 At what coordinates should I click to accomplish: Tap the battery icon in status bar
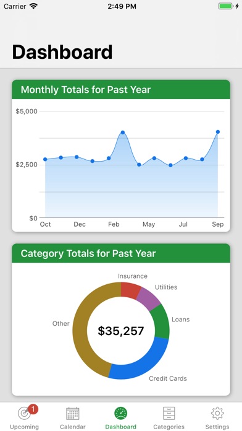[225, 6]
